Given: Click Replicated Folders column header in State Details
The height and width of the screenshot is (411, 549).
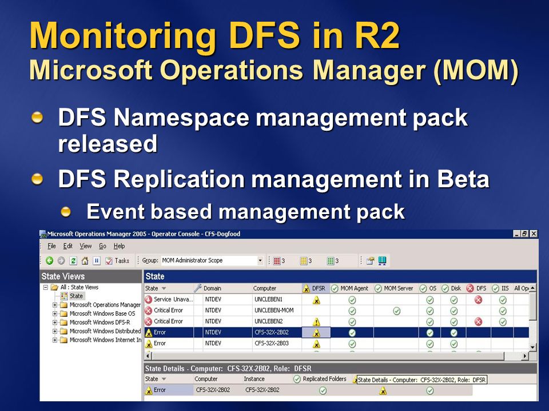Looking at the screenshot, I should 320,379.
